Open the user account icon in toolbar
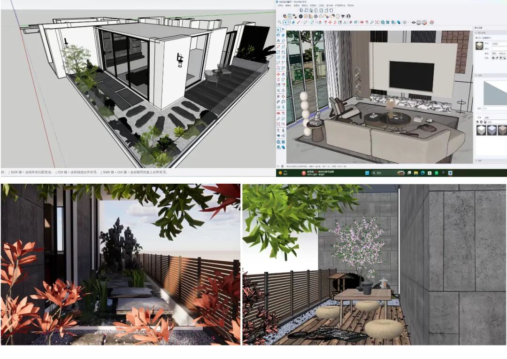Viewport: 507px width, 359px height. [x=348, y=16]
